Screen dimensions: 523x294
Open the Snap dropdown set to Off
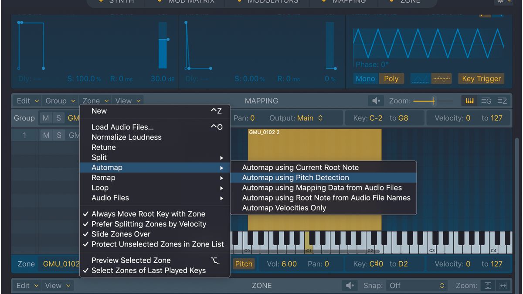(416, 285)
